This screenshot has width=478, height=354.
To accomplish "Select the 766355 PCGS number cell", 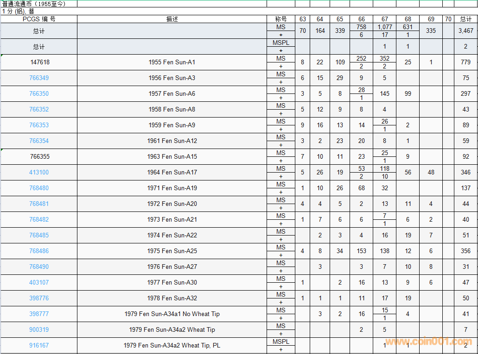I will point(39,156).
